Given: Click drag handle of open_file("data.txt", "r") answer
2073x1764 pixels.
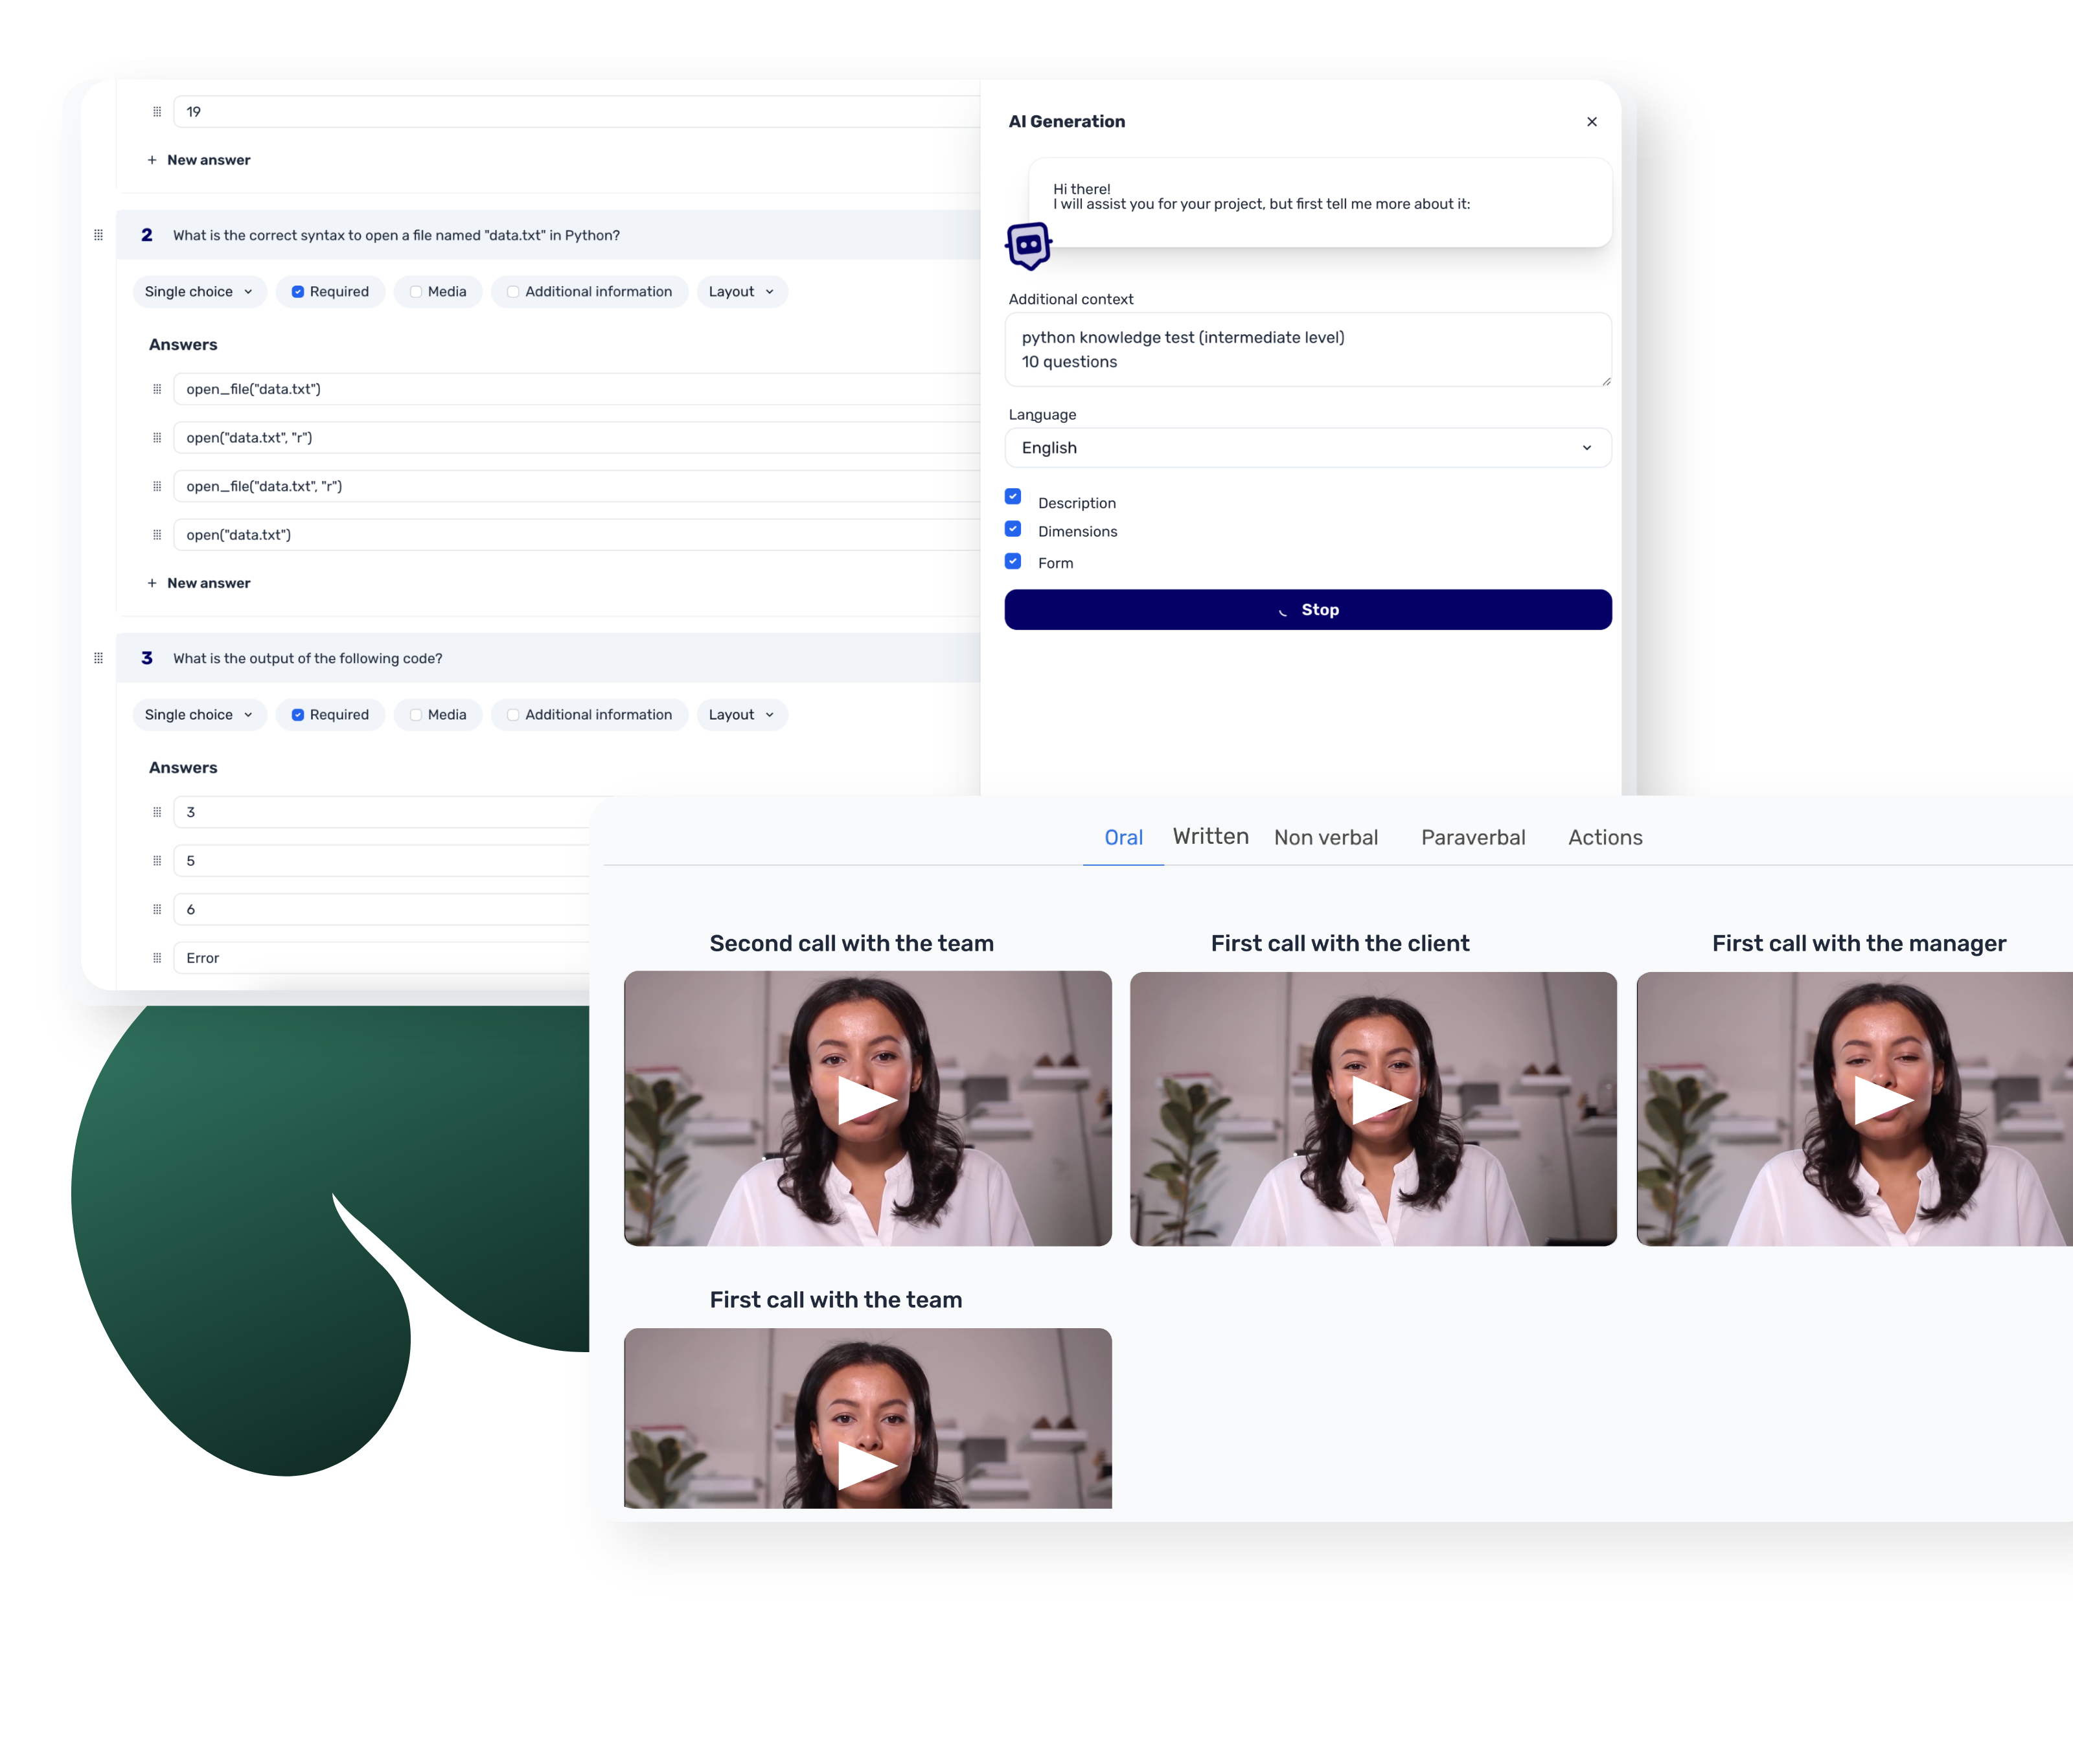Looking at the screenshot, I should (157, 486).
